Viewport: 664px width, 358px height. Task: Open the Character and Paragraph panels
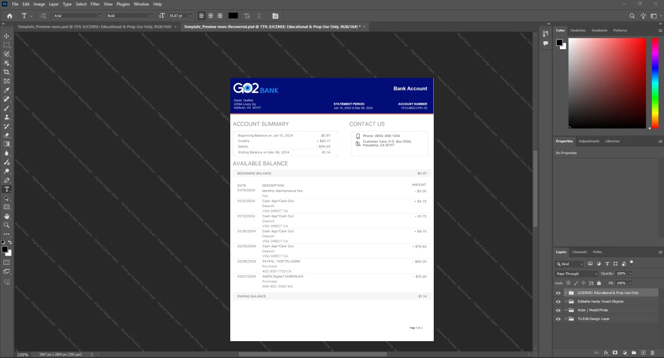point(275,16)
